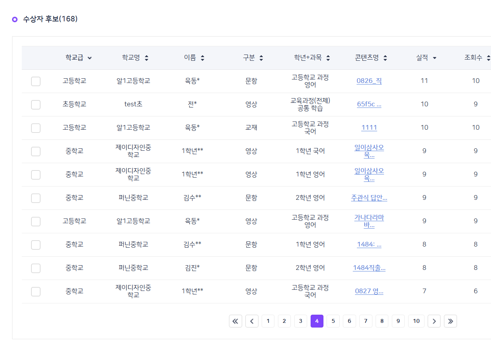This screenshot has width=491, height=347.
Task: Click 콘텐츠명 sort arrows
Action: (x=385, y=58)
